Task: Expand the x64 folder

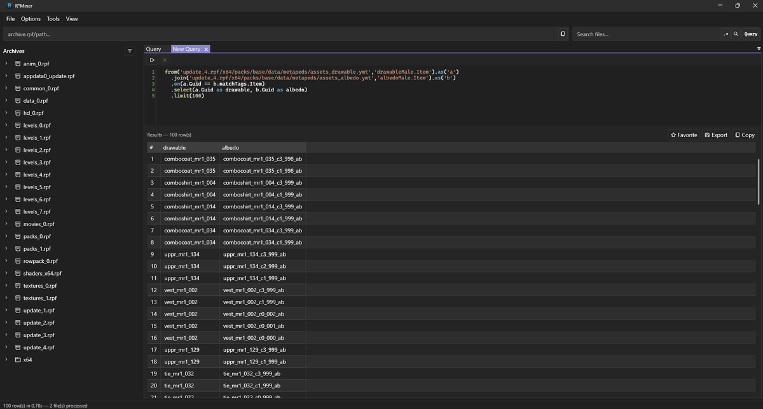Action: click(6, 359)
